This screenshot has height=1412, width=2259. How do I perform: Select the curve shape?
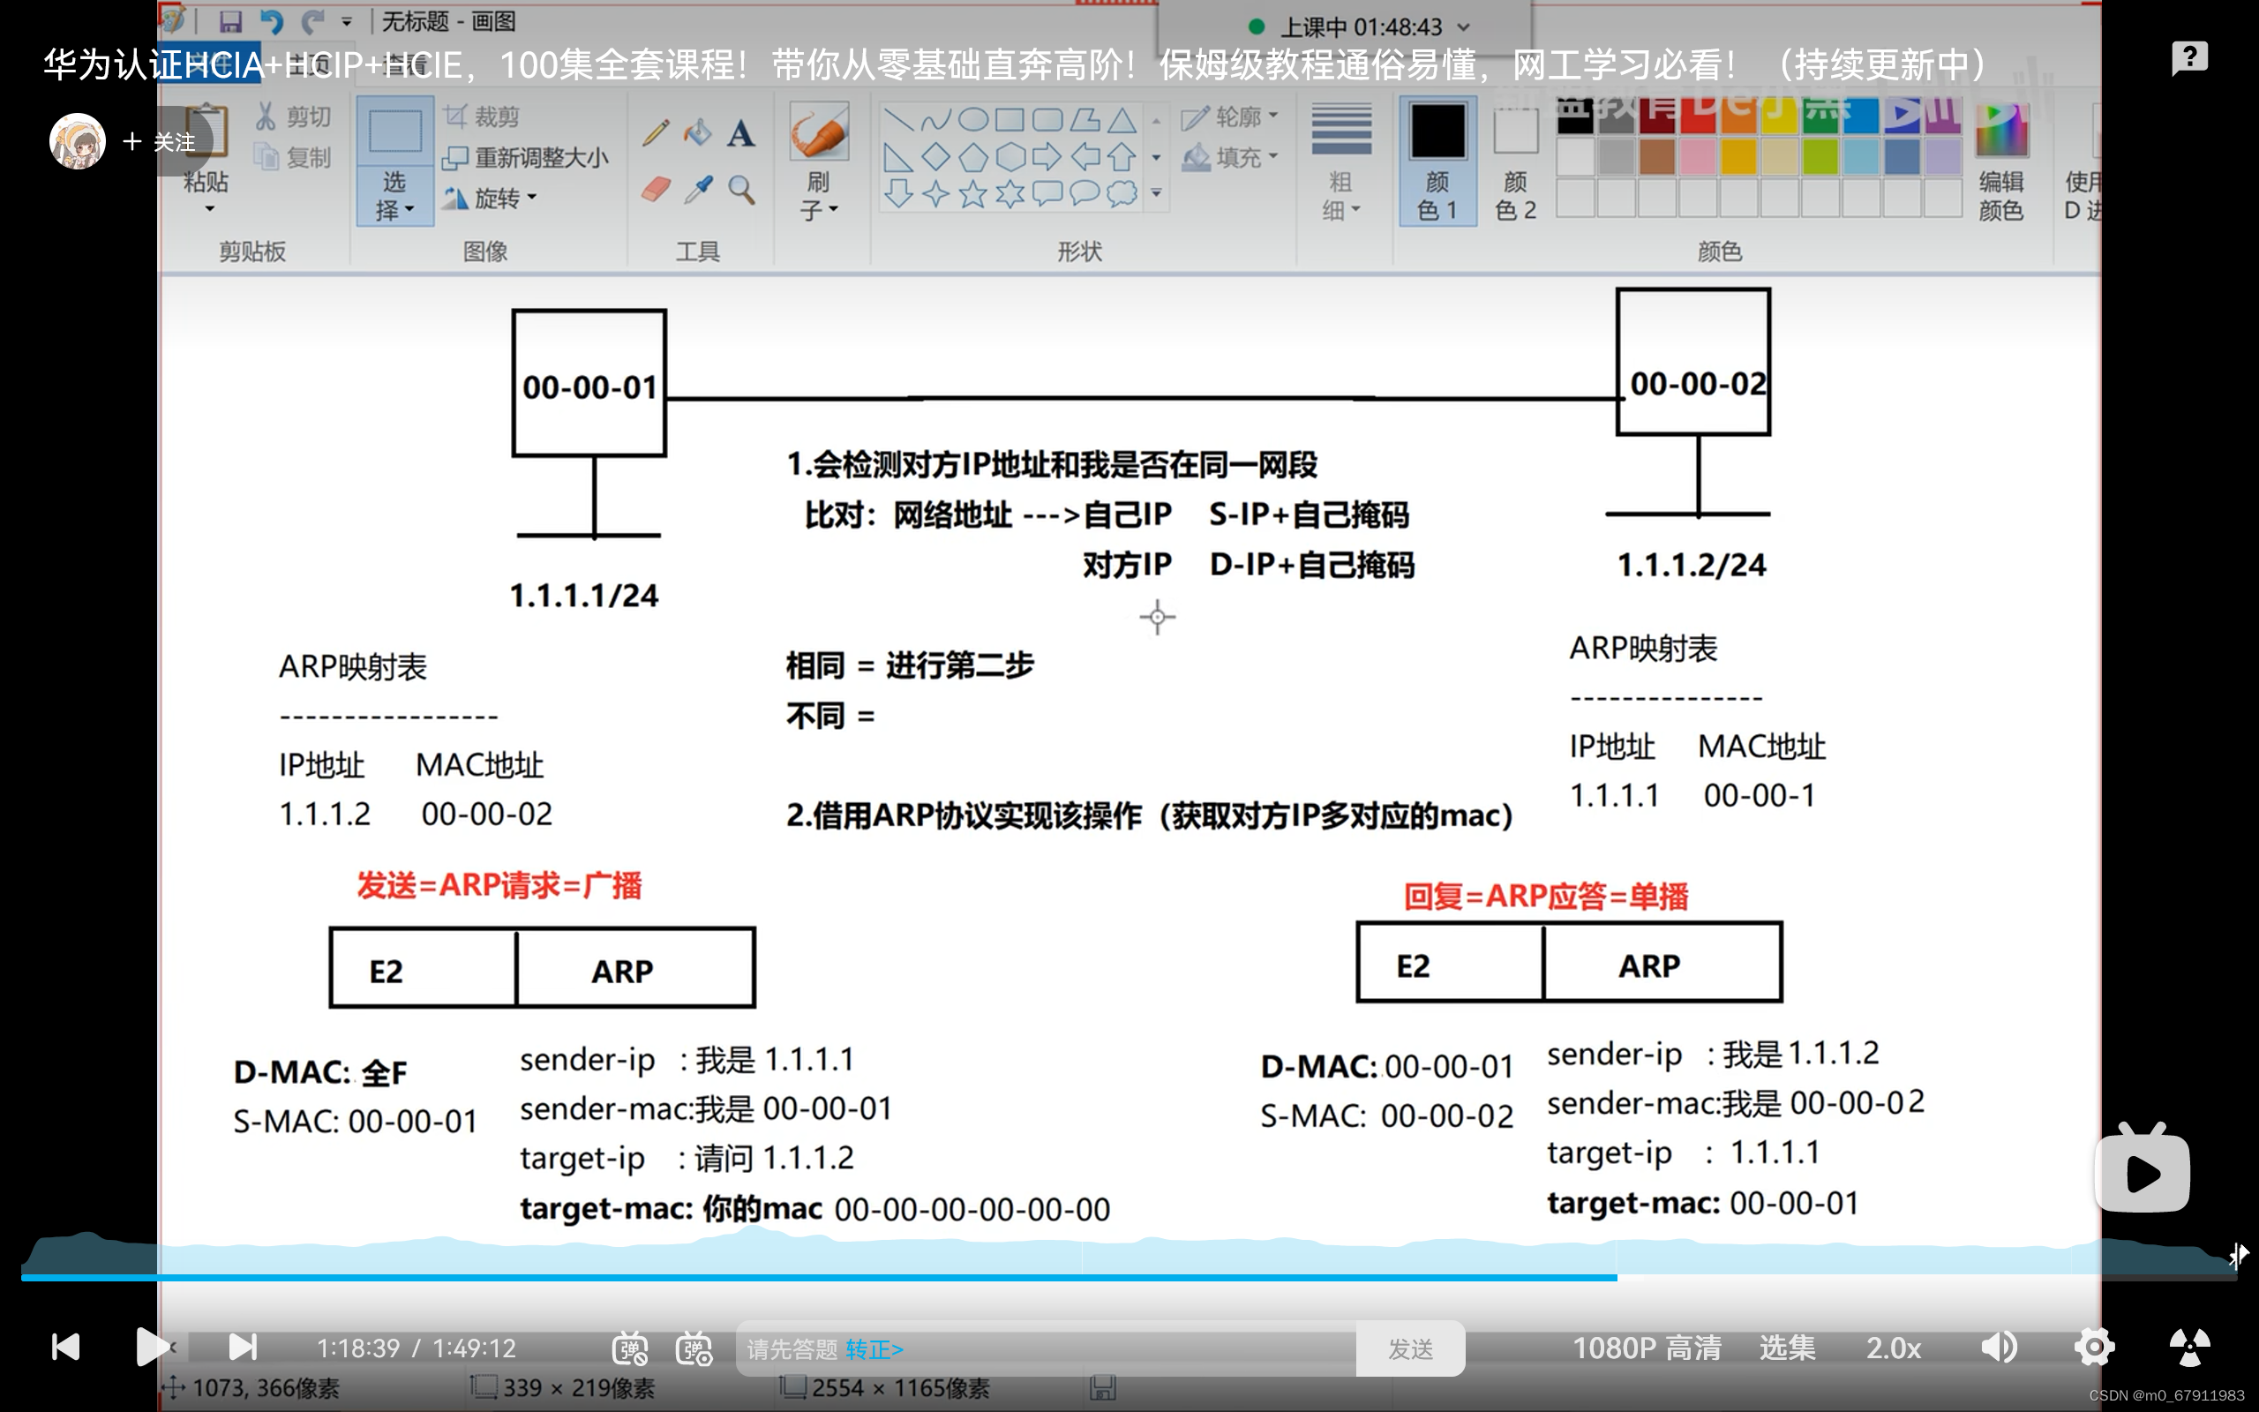(x=935, y=119)
